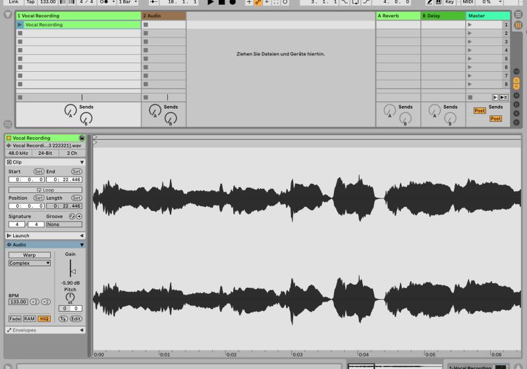
Task: Select the A Reverb return track header
Action: click(x=398, y=16)
